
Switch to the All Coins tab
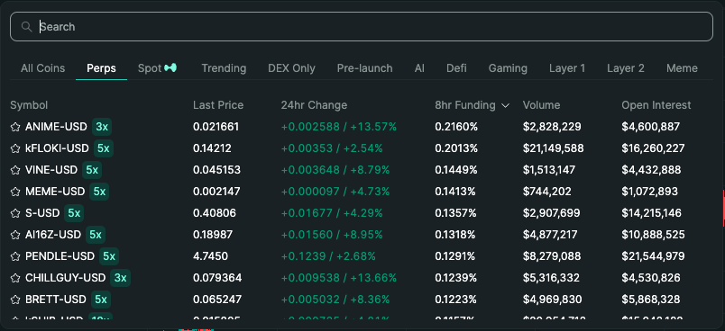click(43, 68)
